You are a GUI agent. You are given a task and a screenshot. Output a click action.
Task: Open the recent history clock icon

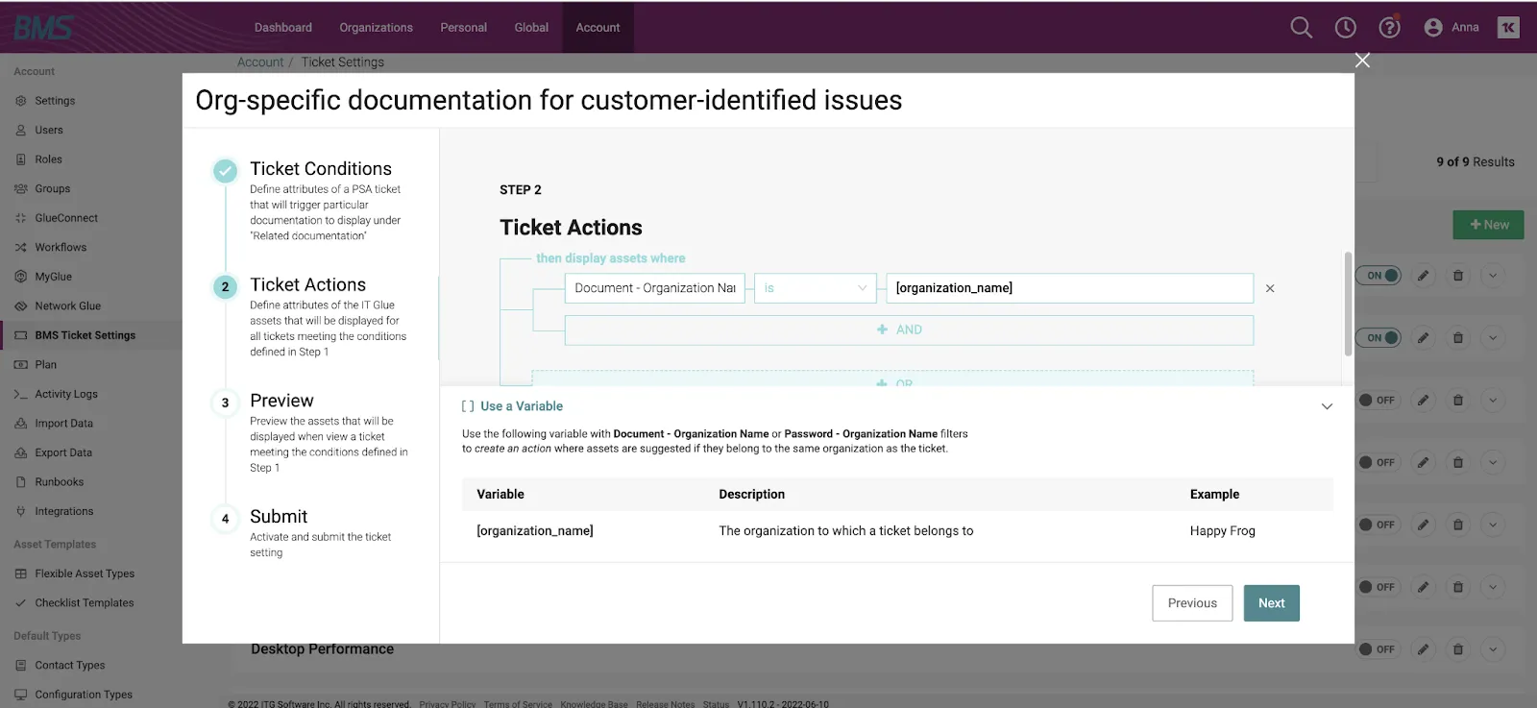coord(1345,28)
